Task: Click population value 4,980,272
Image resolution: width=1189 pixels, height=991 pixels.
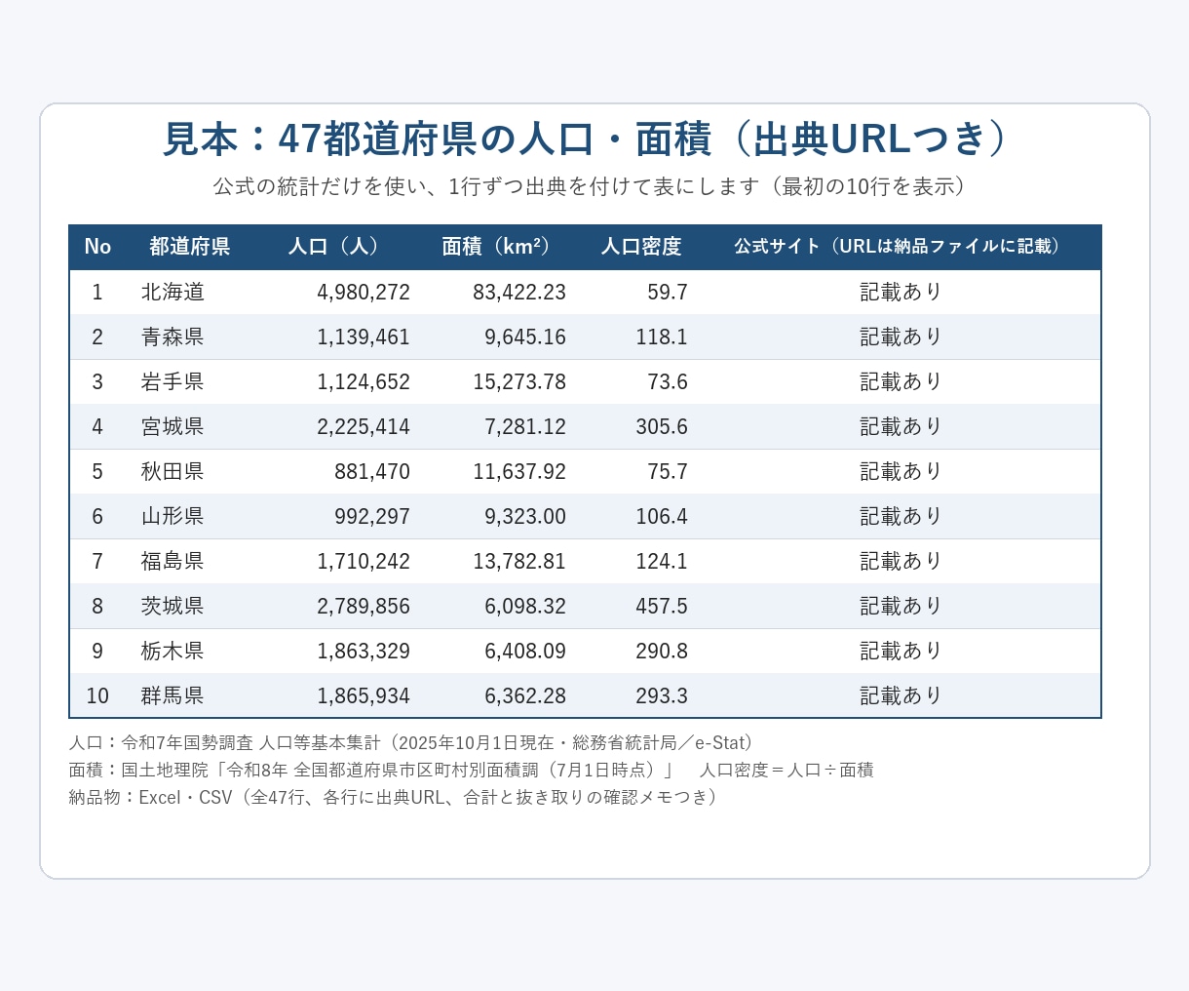Action: click(364, 293)
